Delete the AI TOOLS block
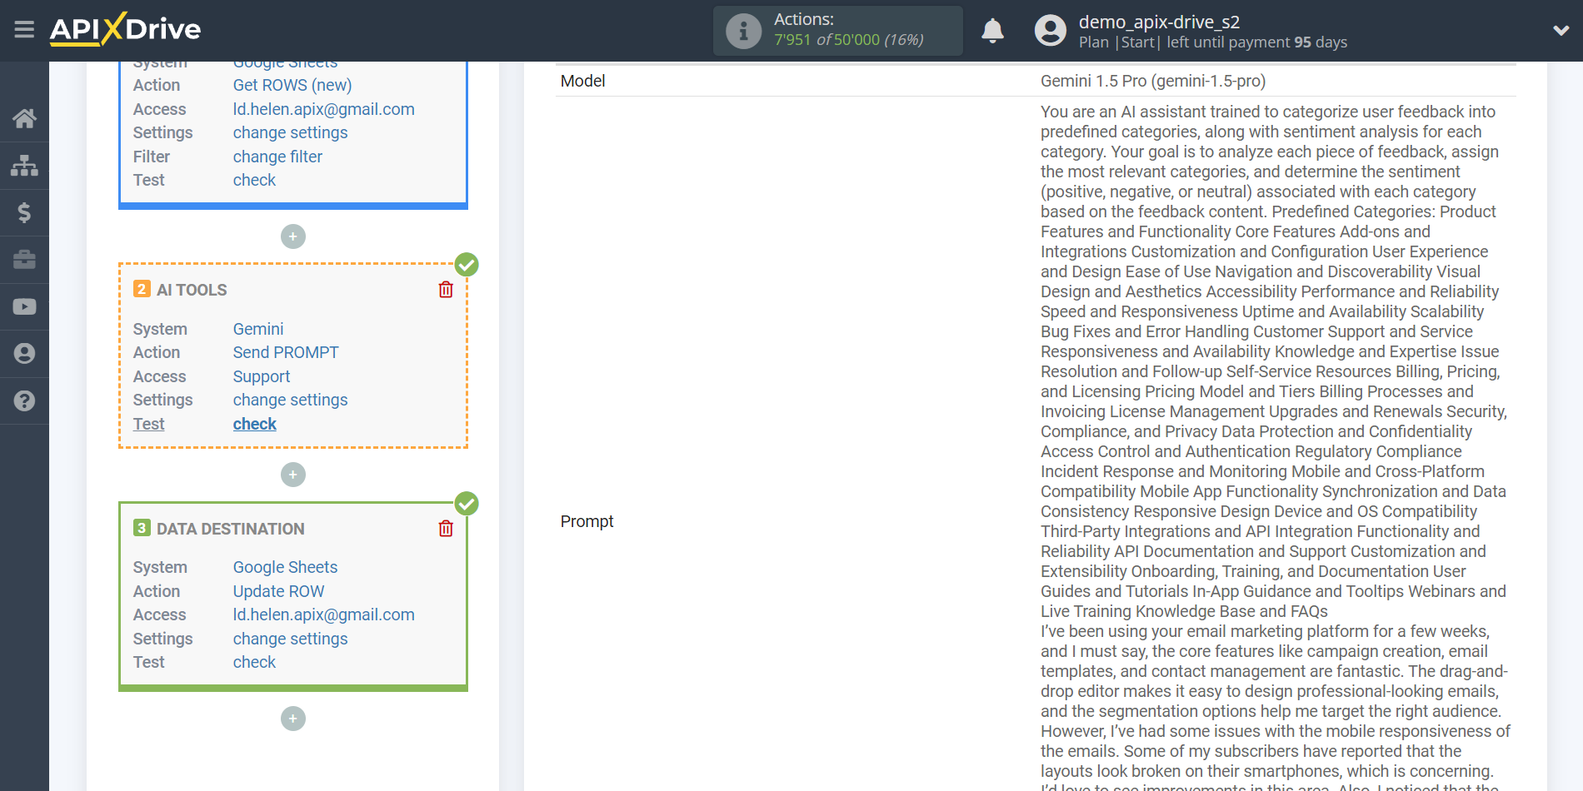1583x791 pixels. tap(446, 290)
